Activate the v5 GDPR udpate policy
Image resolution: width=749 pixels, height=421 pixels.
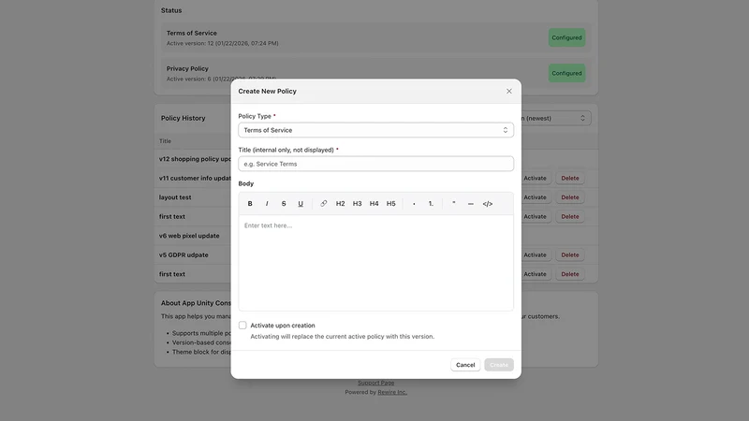point(535,254)
